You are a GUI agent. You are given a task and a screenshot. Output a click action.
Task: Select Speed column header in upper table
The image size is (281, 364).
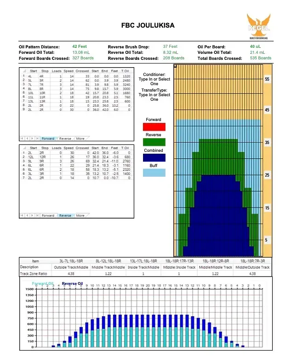click(69, 71)
